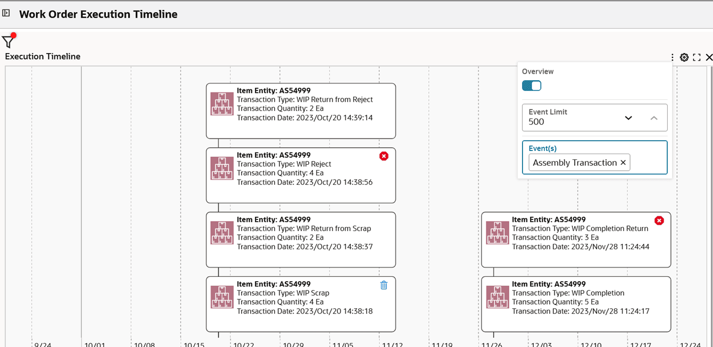The height and width of the screenshot is (347, 713).
Task: Click the 12/03 axis date label
Action: tap(542, 344)
